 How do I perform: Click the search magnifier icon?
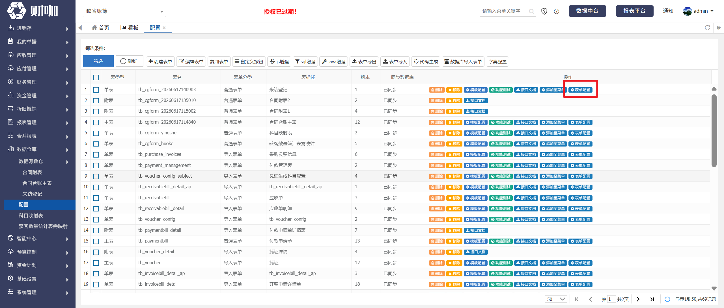[531, 11]
